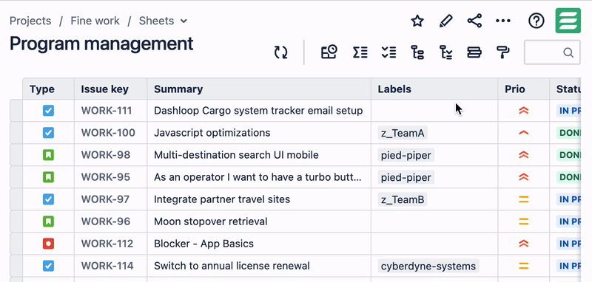
Task: Click the pied-piper label on WORK-98
Action: point(406,155)
